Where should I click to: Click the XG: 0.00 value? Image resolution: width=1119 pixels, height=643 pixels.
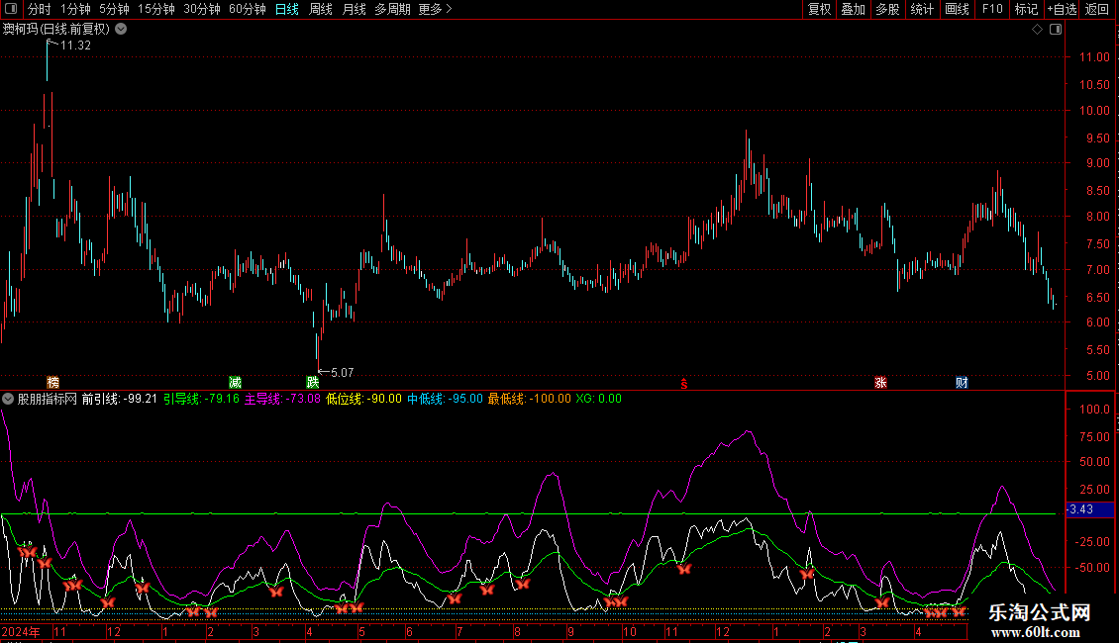coord(599,400)
